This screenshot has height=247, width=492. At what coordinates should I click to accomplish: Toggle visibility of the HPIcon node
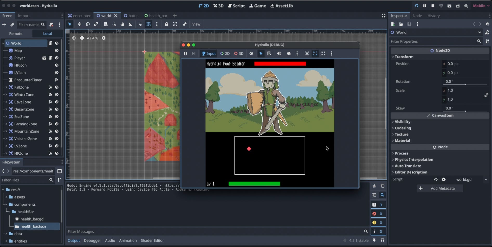(x=57, y=65)
